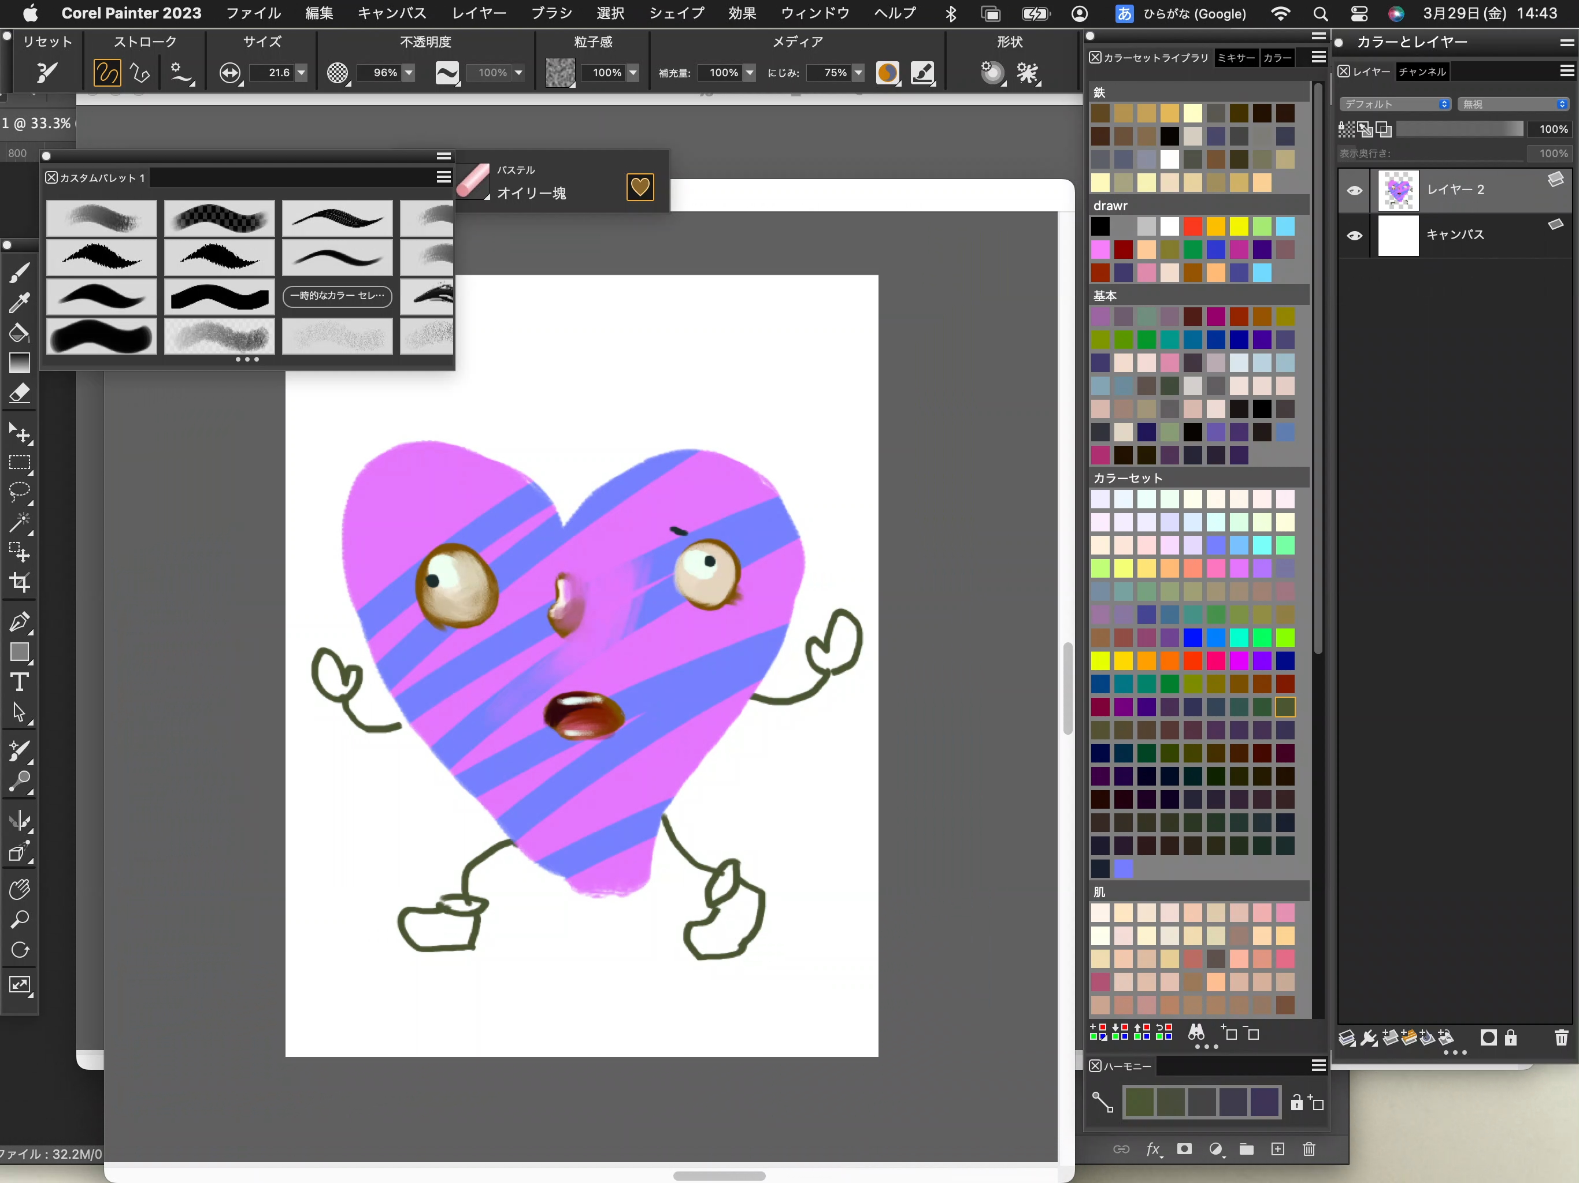Image resolution: width=1579 pixels, height=1183 pixels.
Task: Select the レイヤー 2 layer thumbnail
Action: 1398,191
